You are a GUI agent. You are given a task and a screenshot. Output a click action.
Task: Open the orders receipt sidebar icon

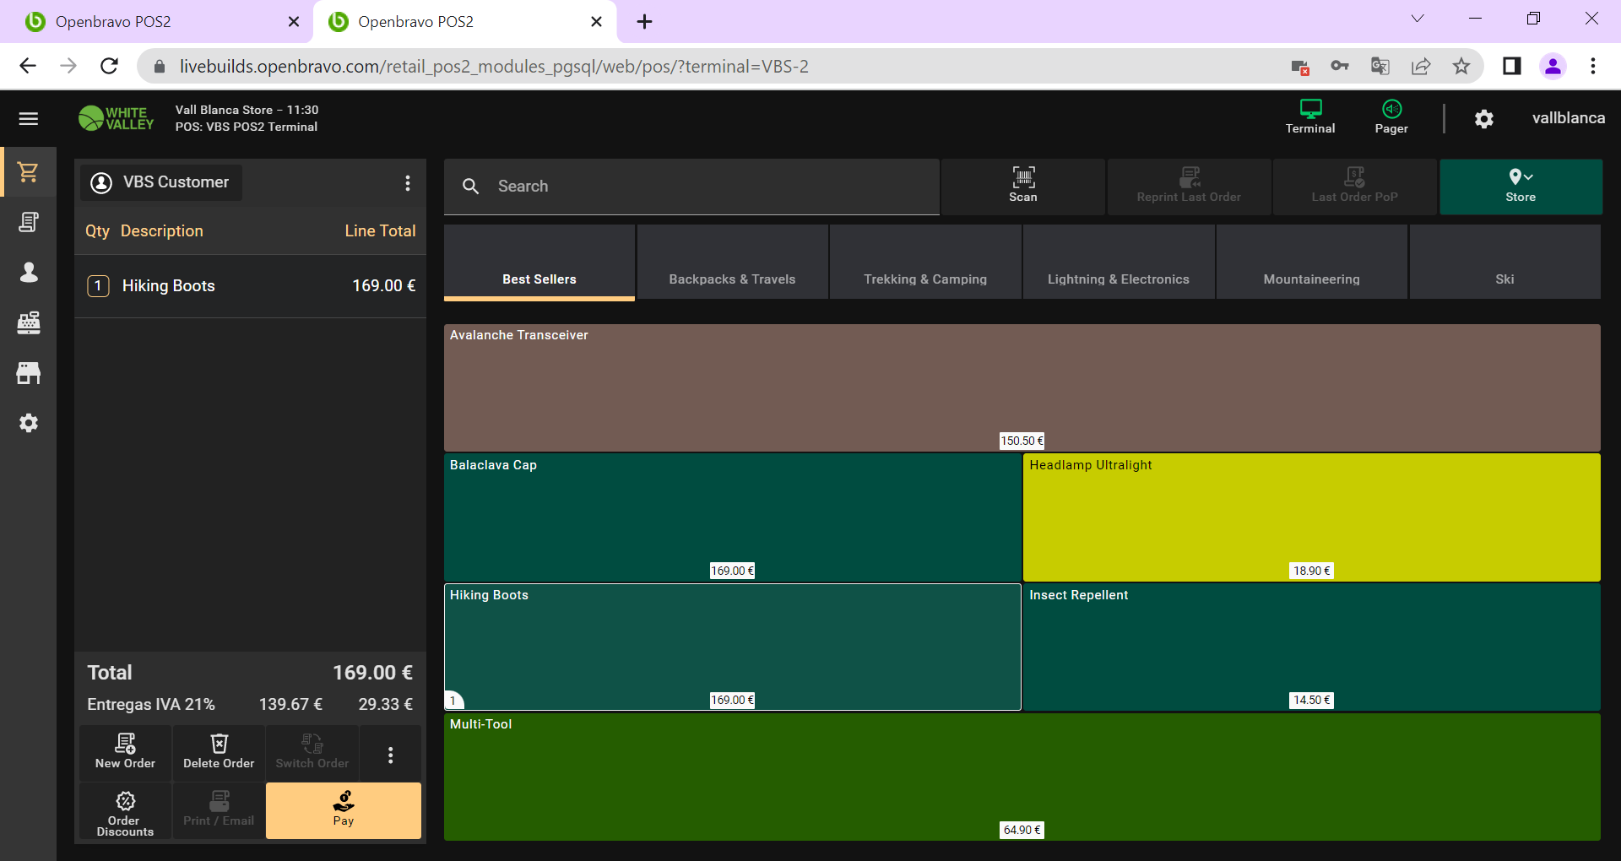click(x=29, y=222)
